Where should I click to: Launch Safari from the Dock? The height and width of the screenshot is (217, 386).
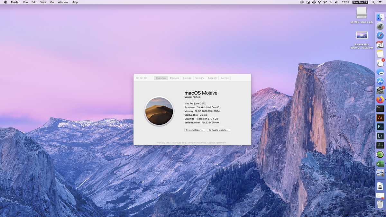(x=380, y=36)
